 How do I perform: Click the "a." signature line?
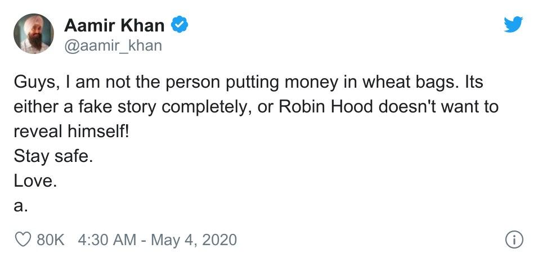(x=21, y=206)
